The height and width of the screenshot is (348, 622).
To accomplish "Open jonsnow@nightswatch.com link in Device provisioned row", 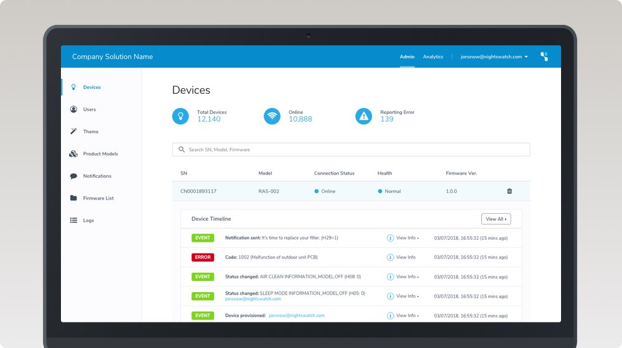I will 297,316.
